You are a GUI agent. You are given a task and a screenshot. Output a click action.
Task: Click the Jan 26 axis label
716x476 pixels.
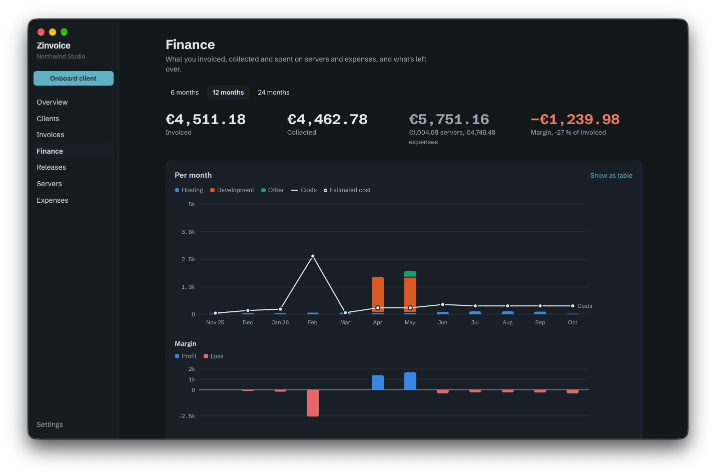click(x=280, y=322)
